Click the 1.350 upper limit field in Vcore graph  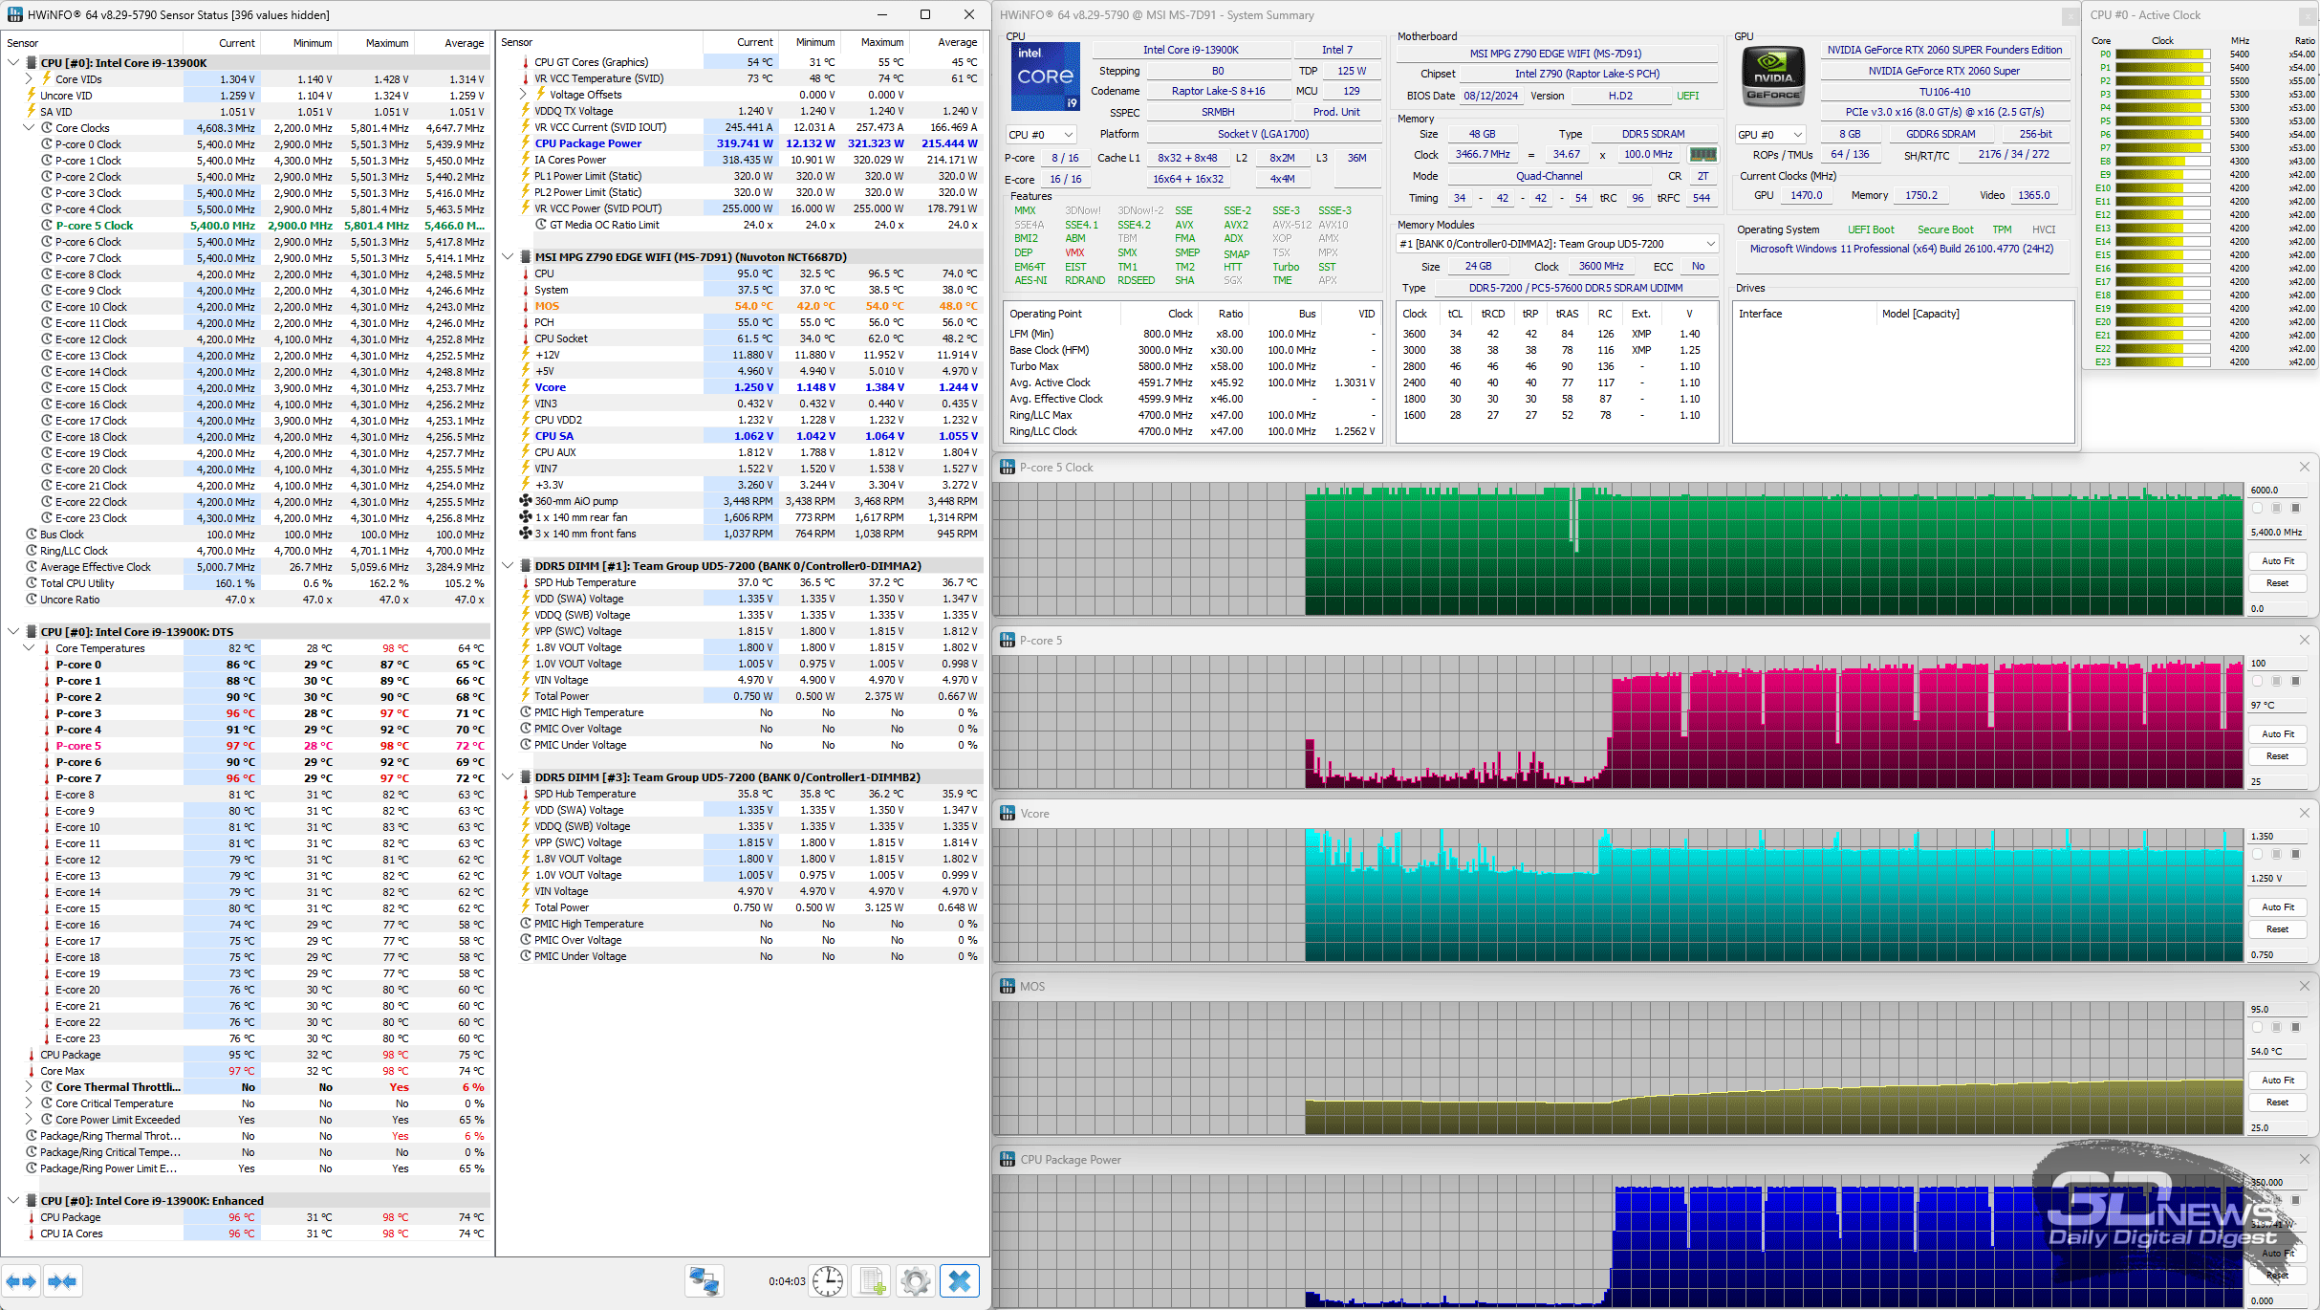(2277, 836)
